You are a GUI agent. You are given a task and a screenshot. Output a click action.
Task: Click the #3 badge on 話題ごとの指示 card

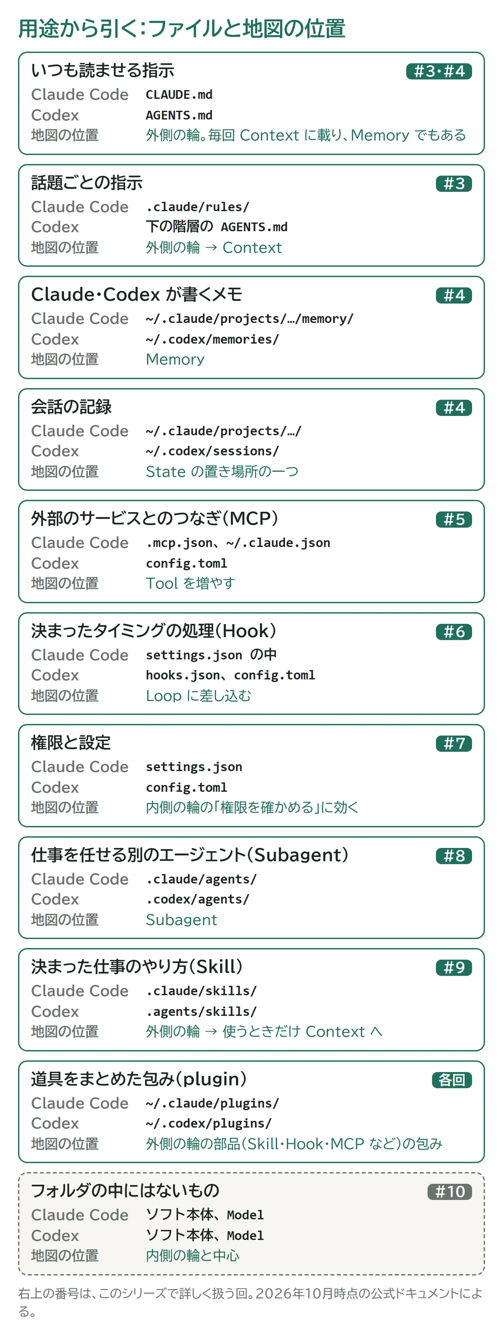point(454,183)
